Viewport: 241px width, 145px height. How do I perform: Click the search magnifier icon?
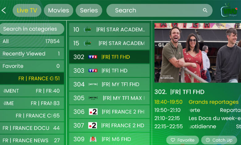click(205, 10)
